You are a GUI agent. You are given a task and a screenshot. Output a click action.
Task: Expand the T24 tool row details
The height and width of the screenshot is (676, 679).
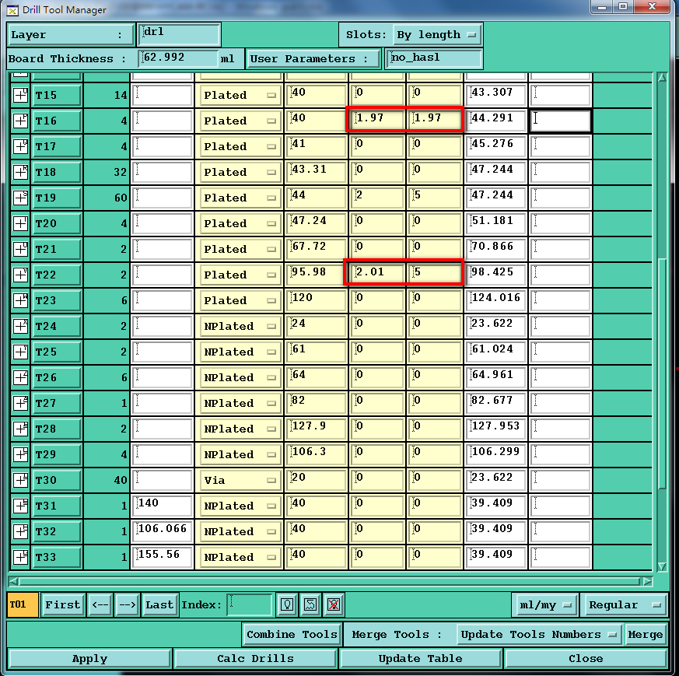point(20,326)
